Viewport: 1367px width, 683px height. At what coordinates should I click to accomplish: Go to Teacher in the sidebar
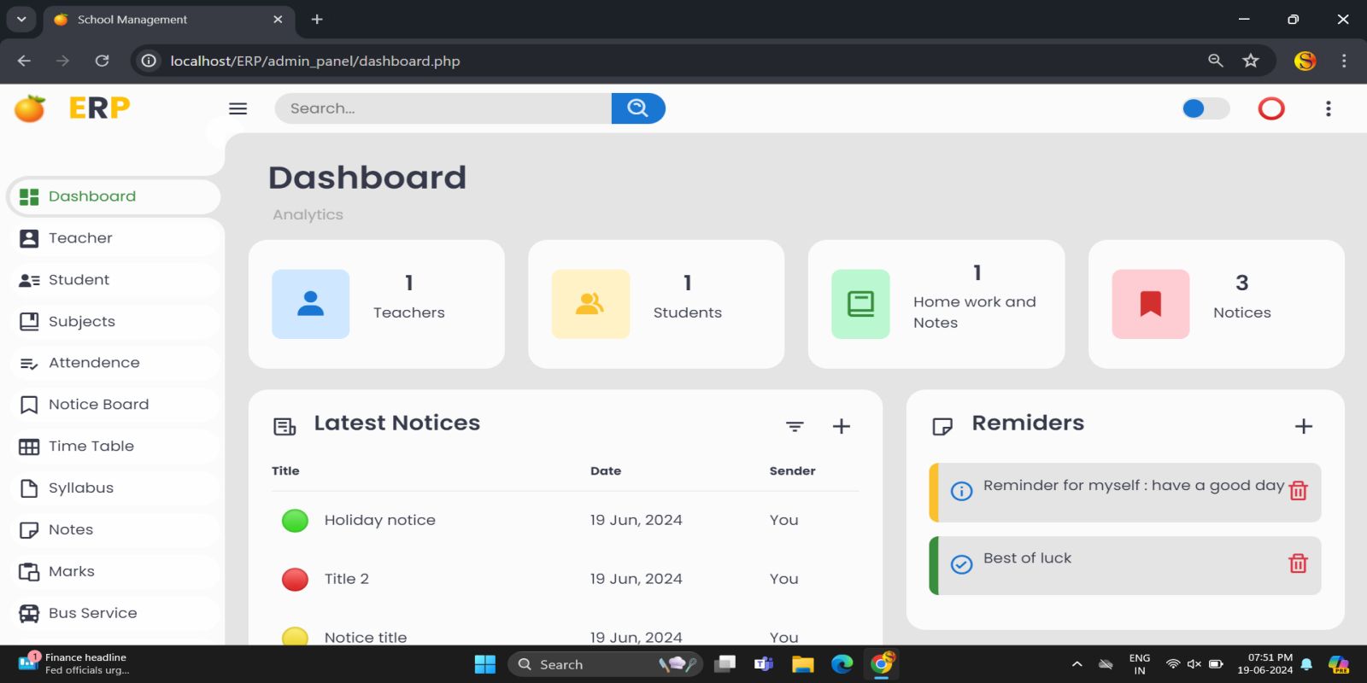coord(114,238)
